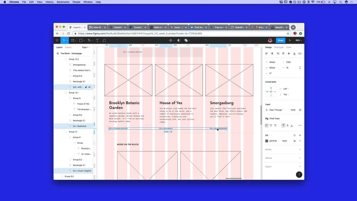
Task: Click the fill opacity 100% value
Action: click(x=285, y=141)
